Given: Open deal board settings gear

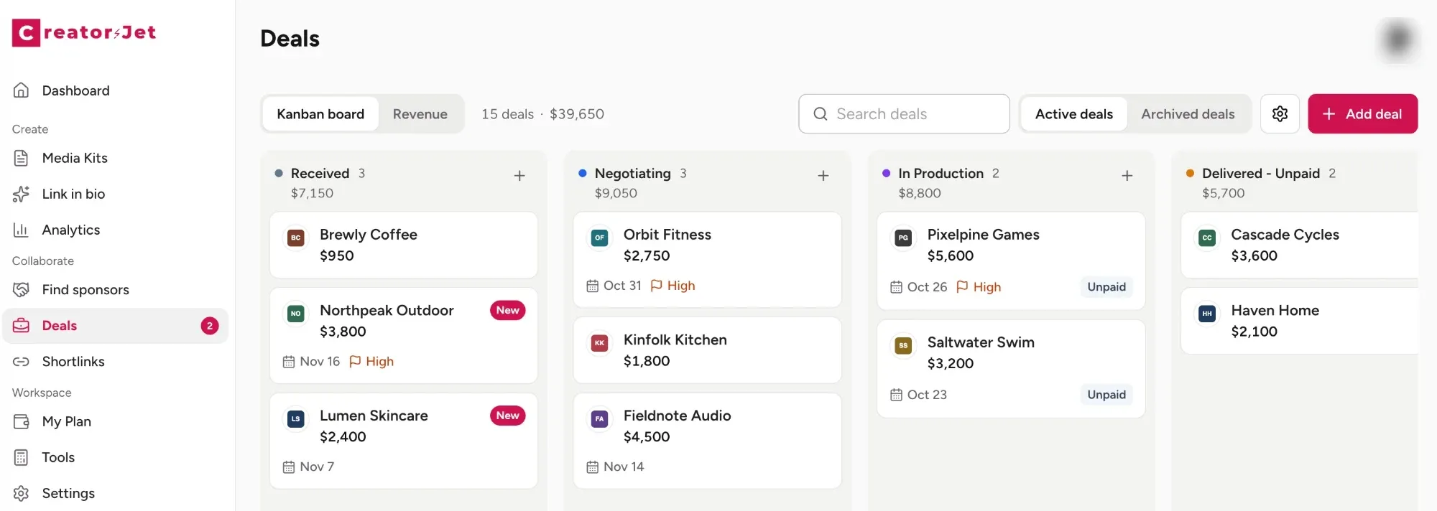Looking at the screenshot, I should [x=1280, y=113].
